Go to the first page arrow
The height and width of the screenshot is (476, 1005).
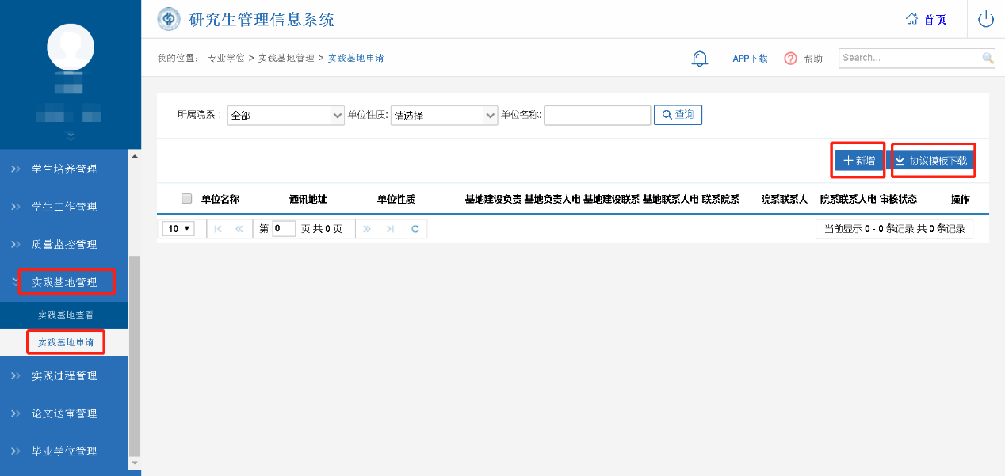click(219, 229)
